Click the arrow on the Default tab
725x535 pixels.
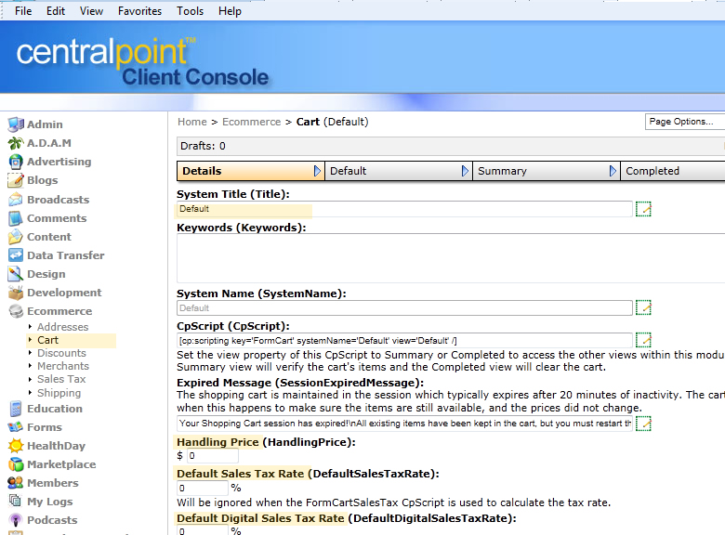click(x=465, y=171)
